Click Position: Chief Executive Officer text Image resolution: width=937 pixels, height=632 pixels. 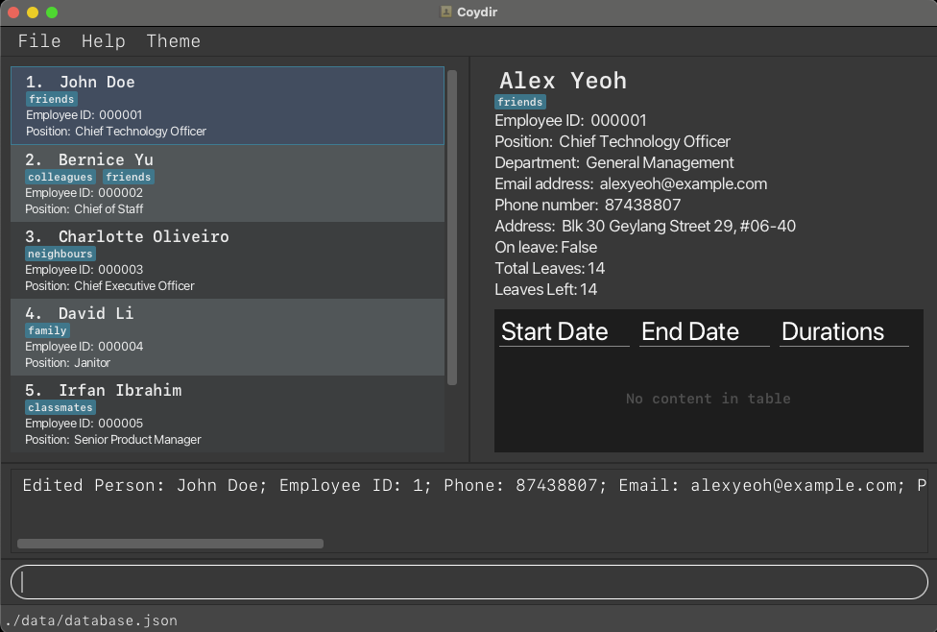point(109,286)
